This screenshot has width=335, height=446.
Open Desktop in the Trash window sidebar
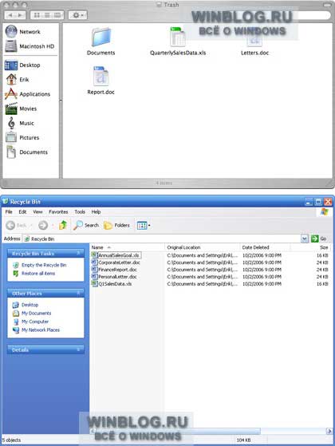(x=23, y=65)
